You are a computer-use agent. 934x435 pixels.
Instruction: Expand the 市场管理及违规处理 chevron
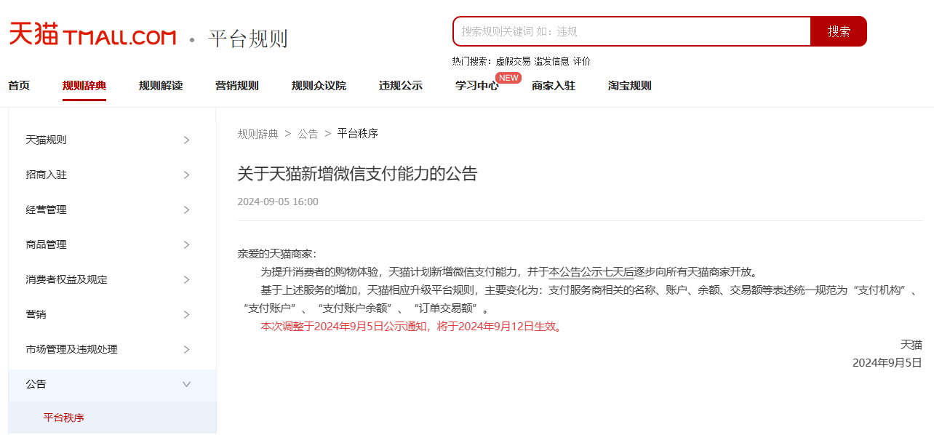point(186,349)
